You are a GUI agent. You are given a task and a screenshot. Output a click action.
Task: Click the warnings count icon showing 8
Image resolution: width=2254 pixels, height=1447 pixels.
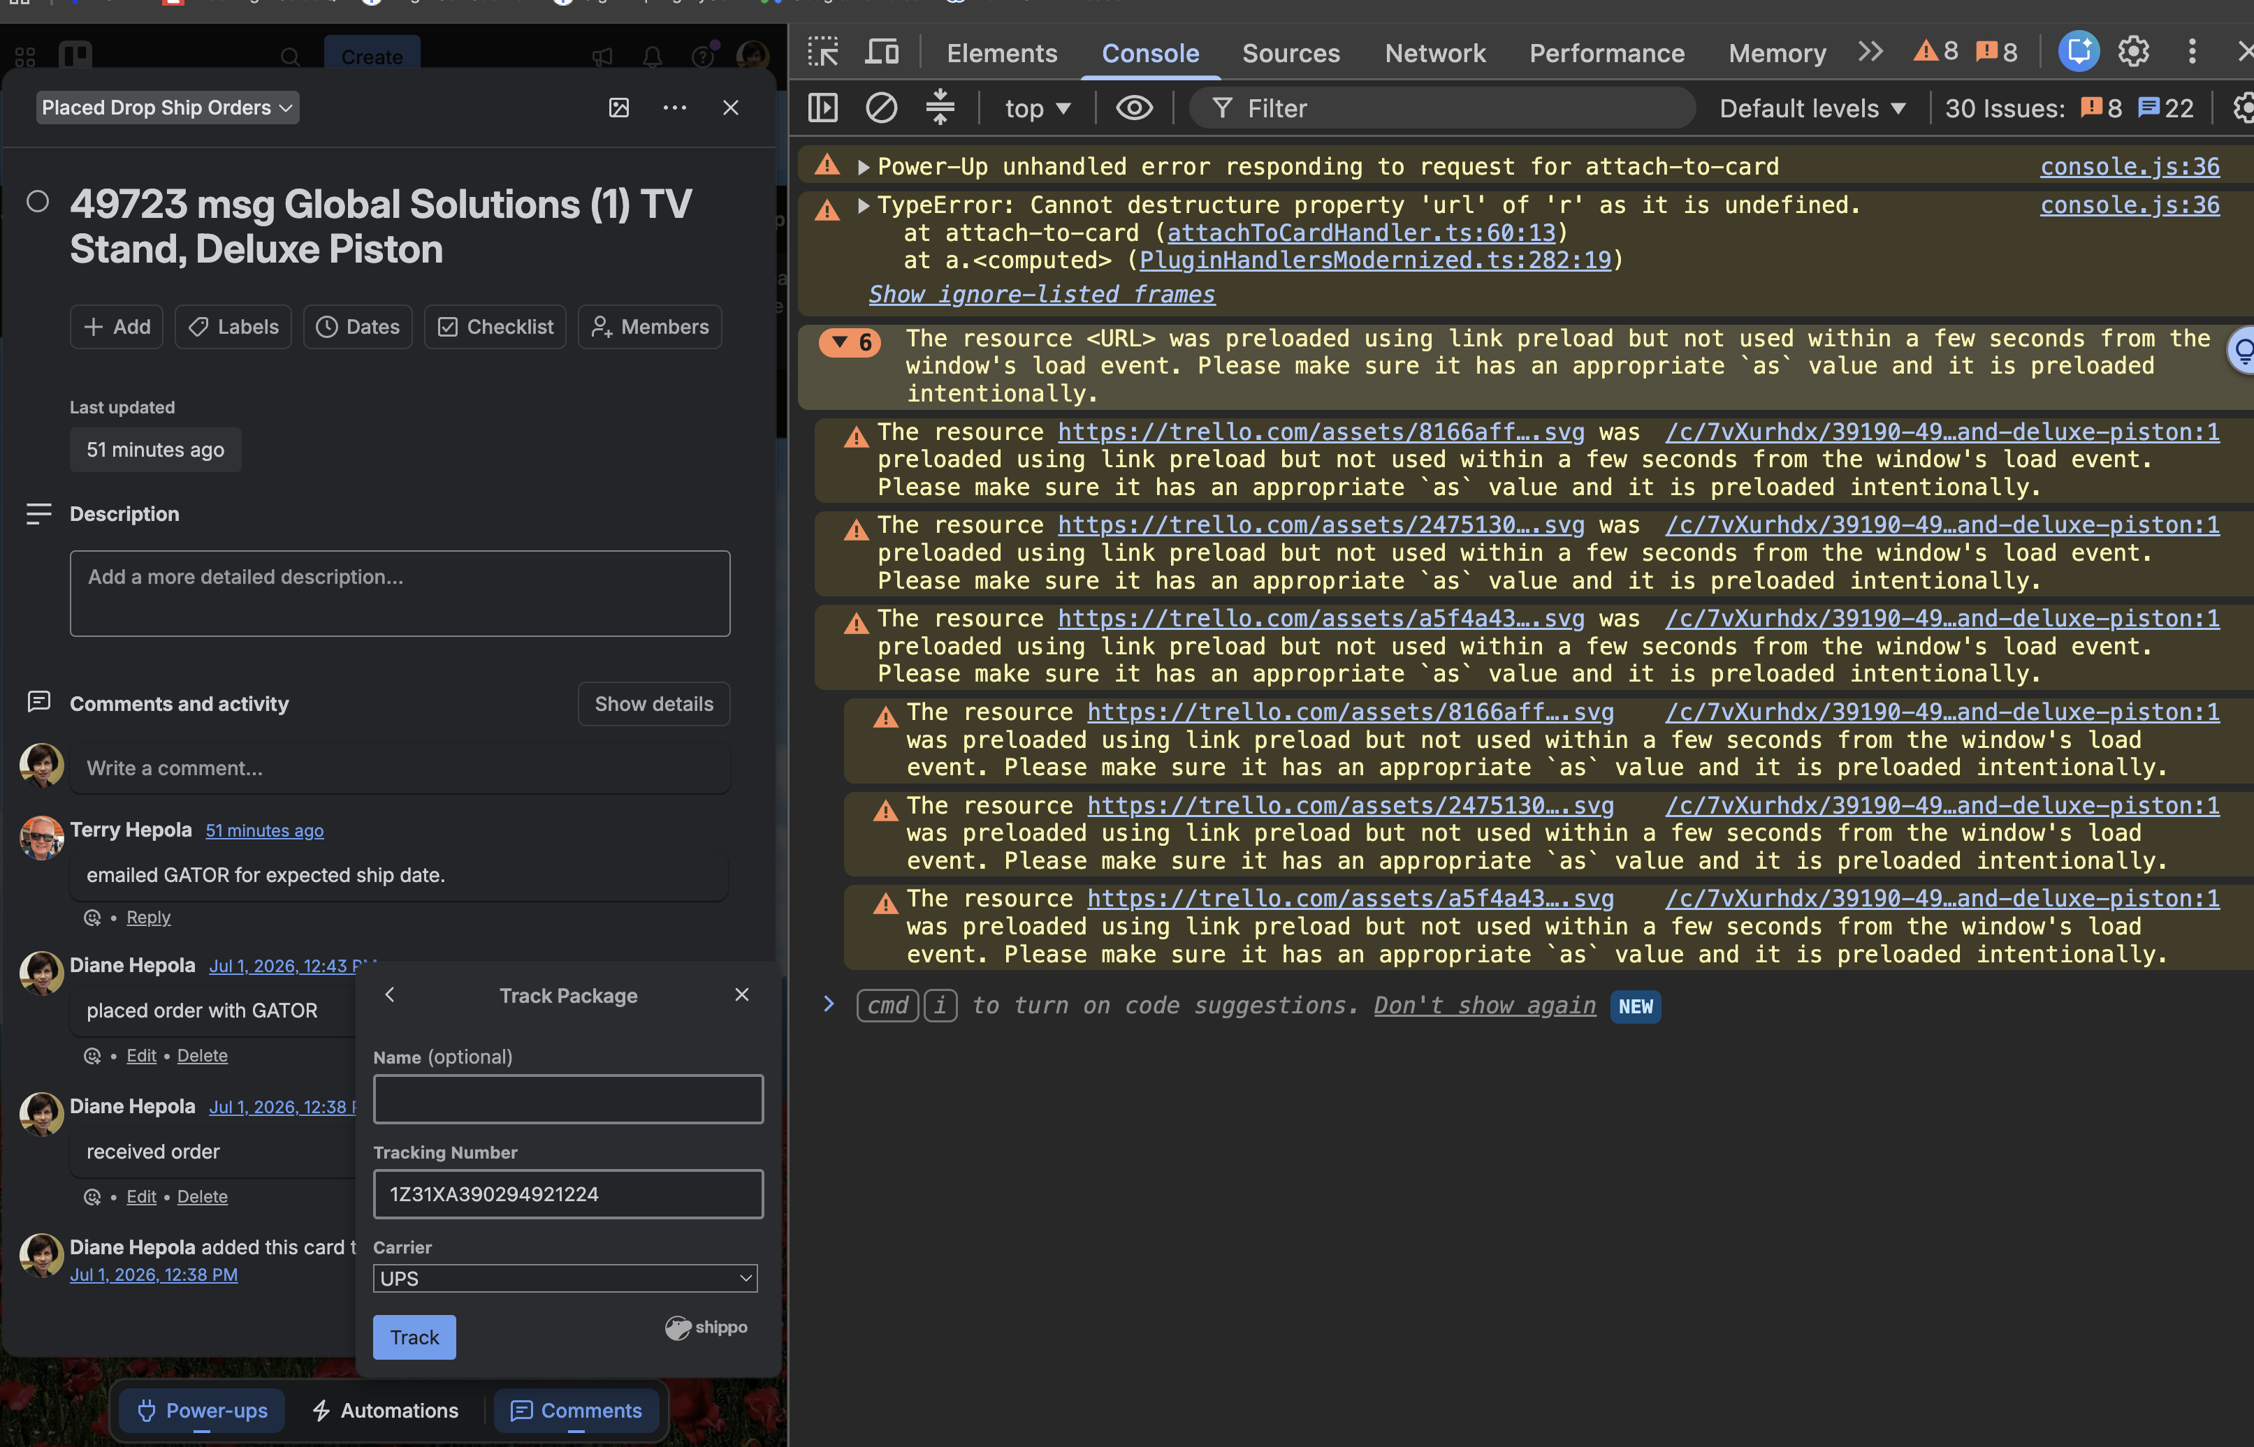coord(1935,52)
